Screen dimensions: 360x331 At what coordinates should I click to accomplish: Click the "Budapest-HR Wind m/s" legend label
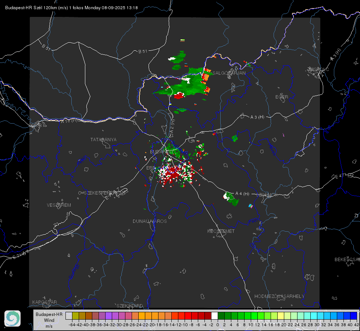point(49,320)
